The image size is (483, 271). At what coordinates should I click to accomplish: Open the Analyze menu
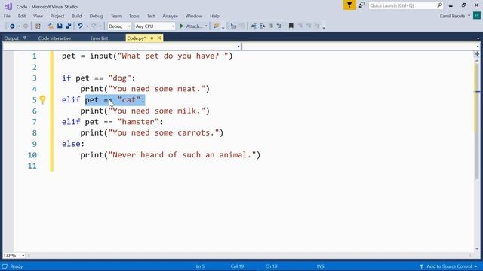pyautogui.click(x=170, y=16)
